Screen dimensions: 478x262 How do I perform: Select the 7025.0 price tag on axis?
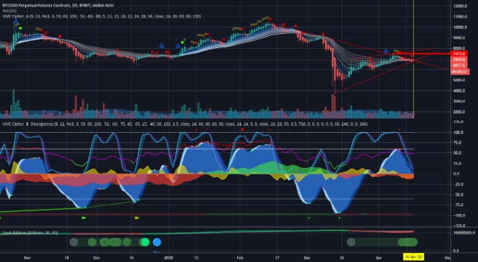tap(458, 60)
